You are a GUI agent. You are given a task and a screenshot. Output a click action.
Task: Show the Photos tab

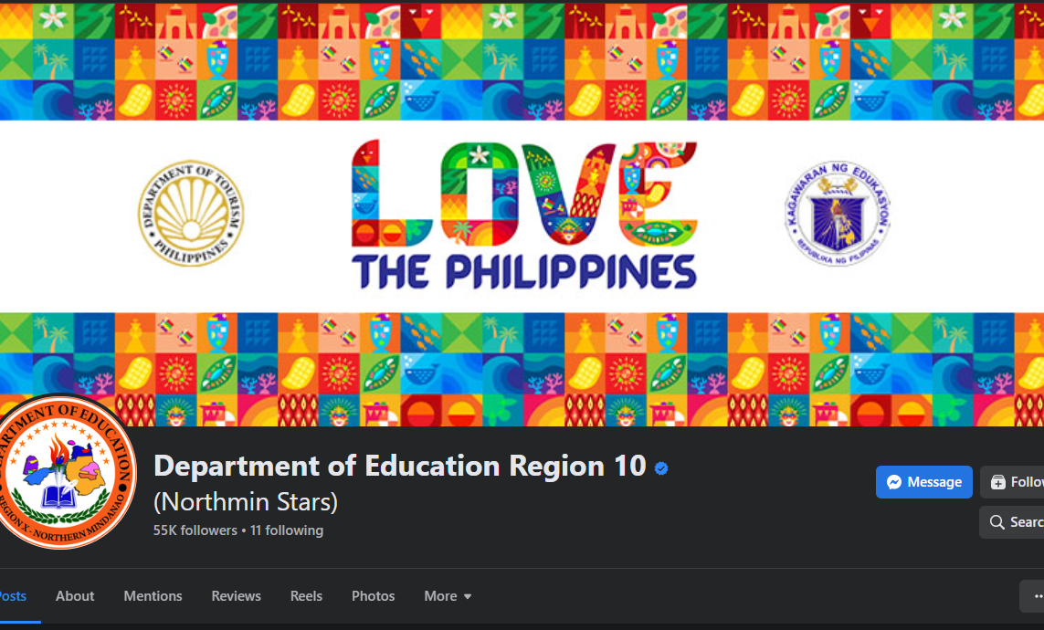(x=374, y=596)
